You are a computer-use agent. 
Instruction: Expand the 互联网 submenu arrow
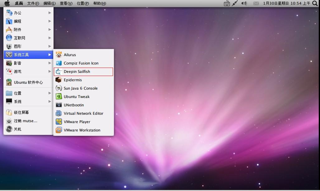tap(49, 38)
